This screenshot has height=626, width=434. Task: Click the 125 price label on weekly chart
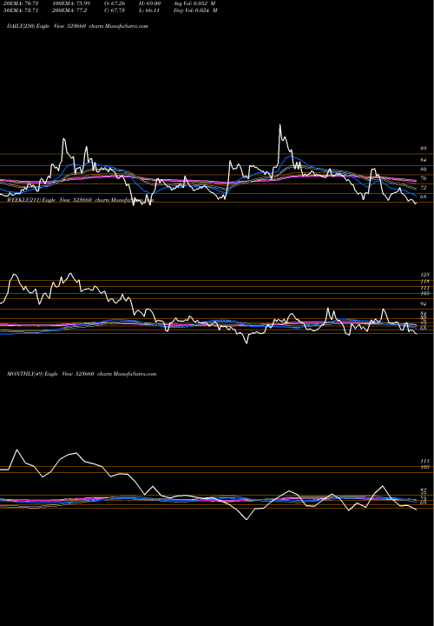424,275
